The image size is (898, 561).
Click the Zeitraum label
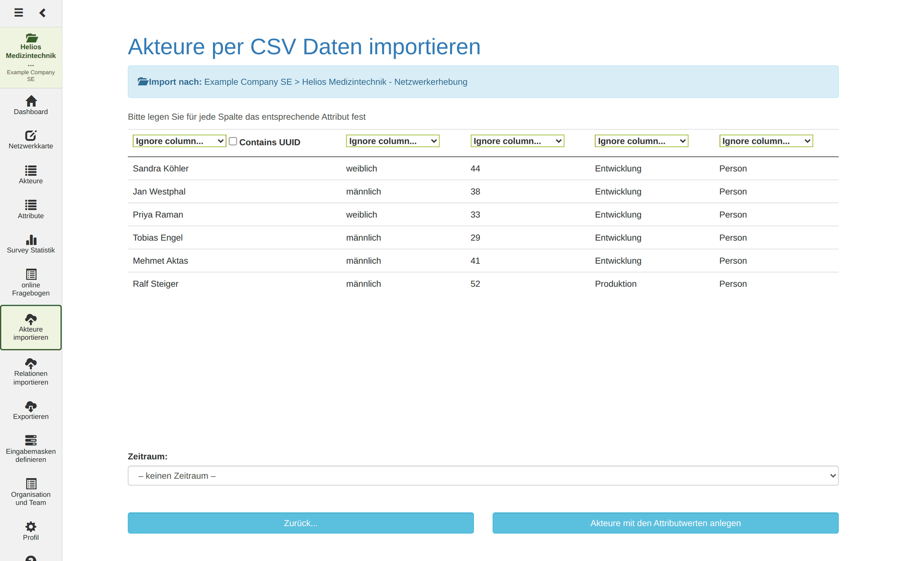[x=148, y=456]
